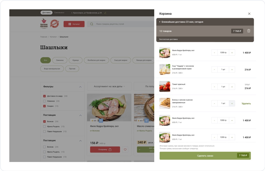265x171 pixels.
Task: Click the heart favorite icon on product card
Action: pyautogui.click(x=125, y=150)
